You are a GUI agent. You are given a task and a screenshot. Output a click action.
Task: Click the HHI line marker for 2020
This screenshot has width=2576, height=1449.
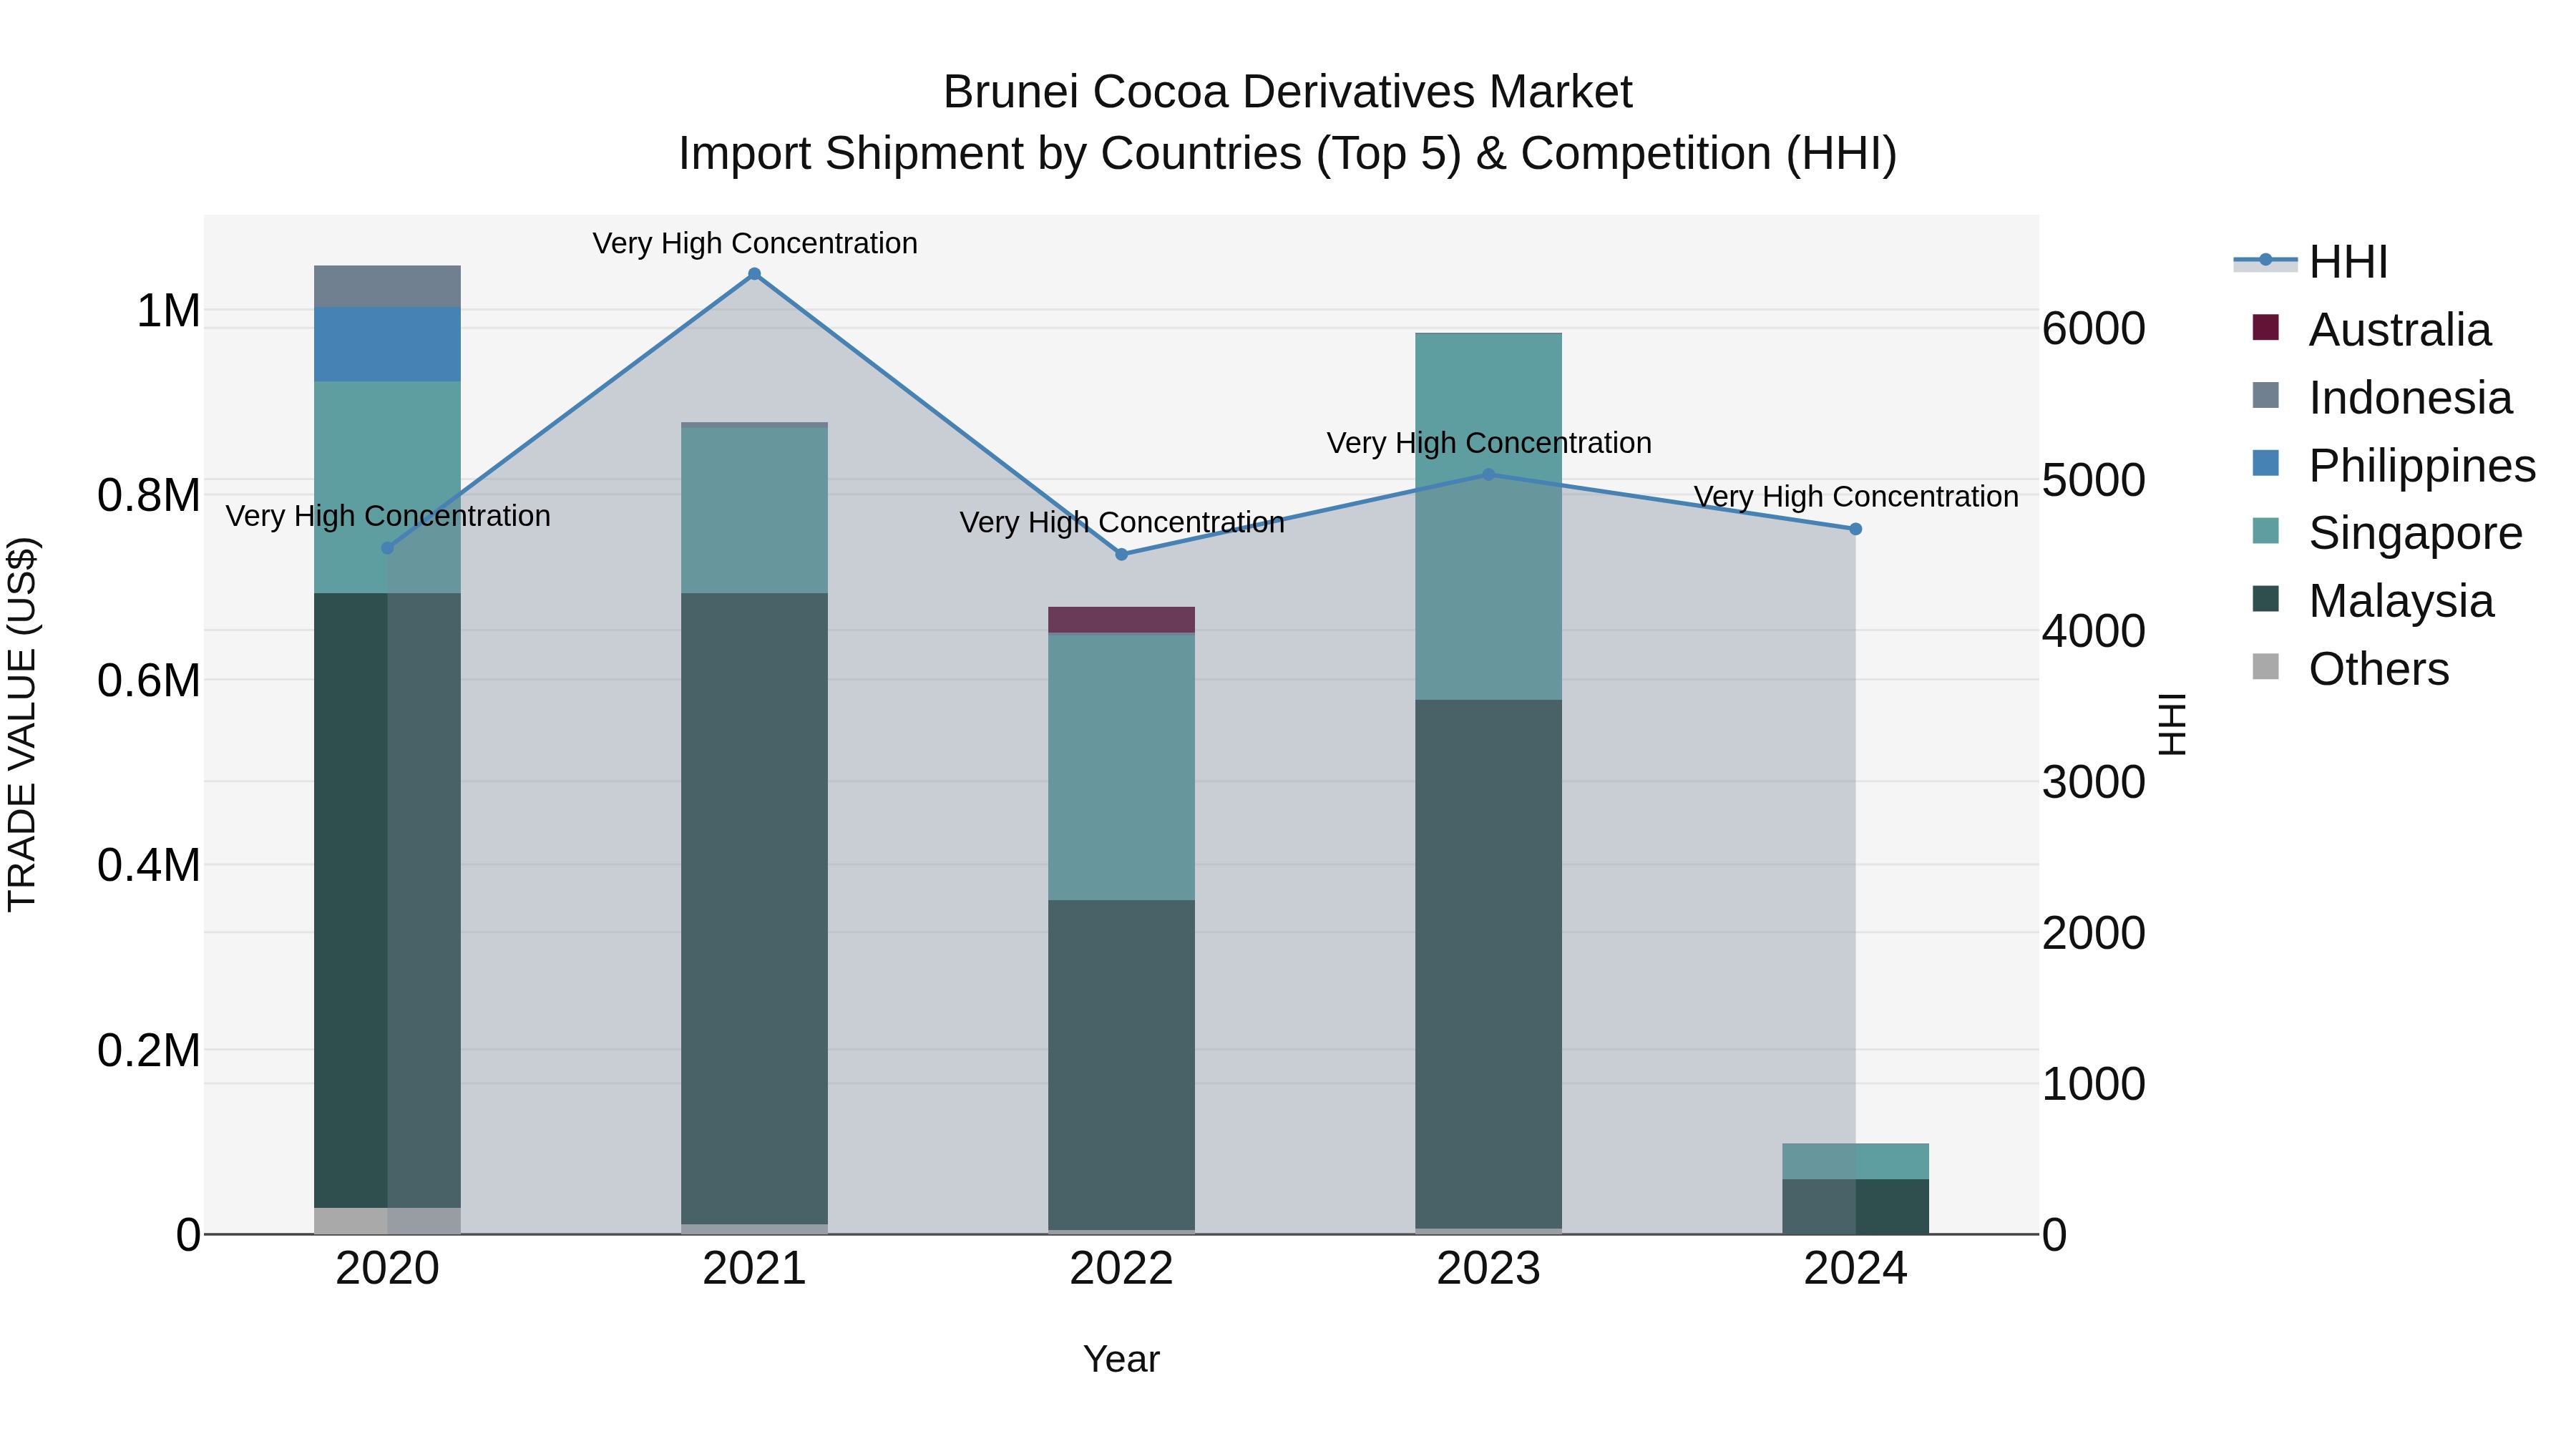coord(388,548)
